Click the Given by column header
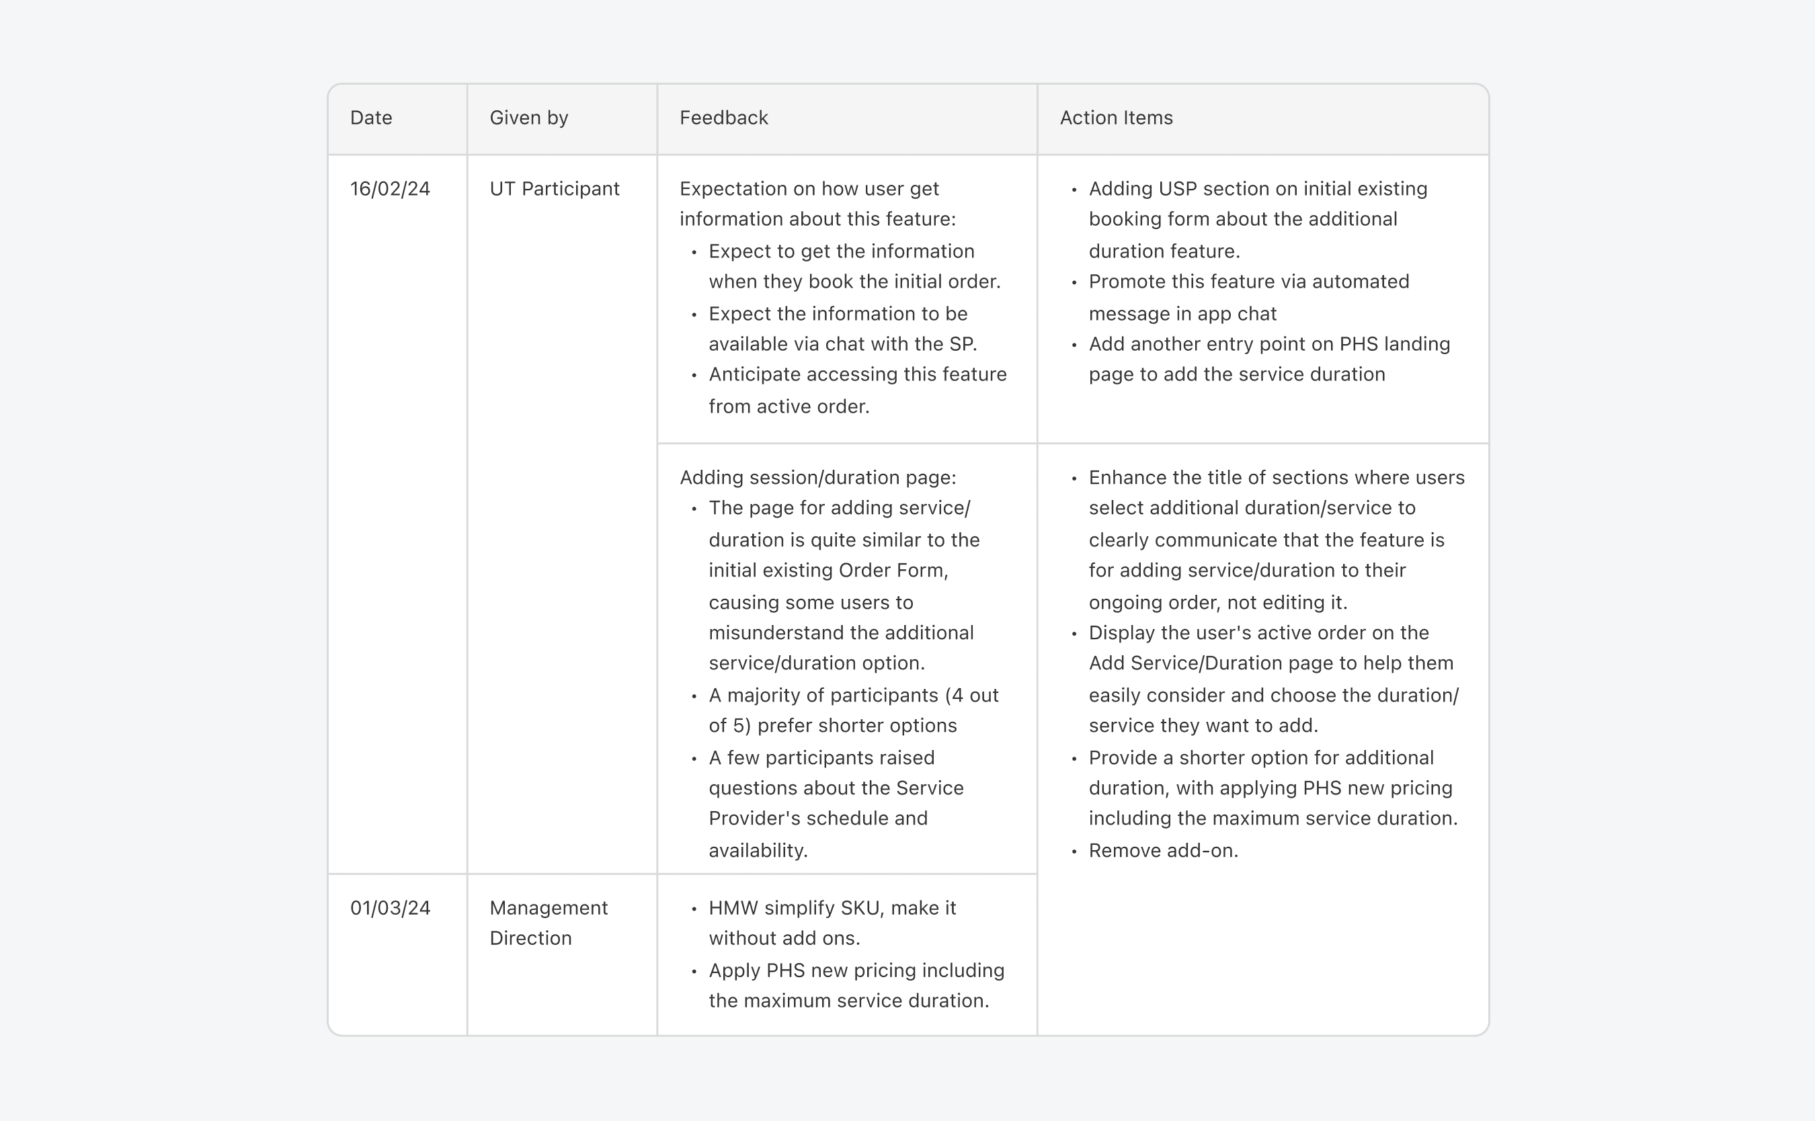The width and height of the screenshot is (1815, 1121). click(x=528, y=118)
